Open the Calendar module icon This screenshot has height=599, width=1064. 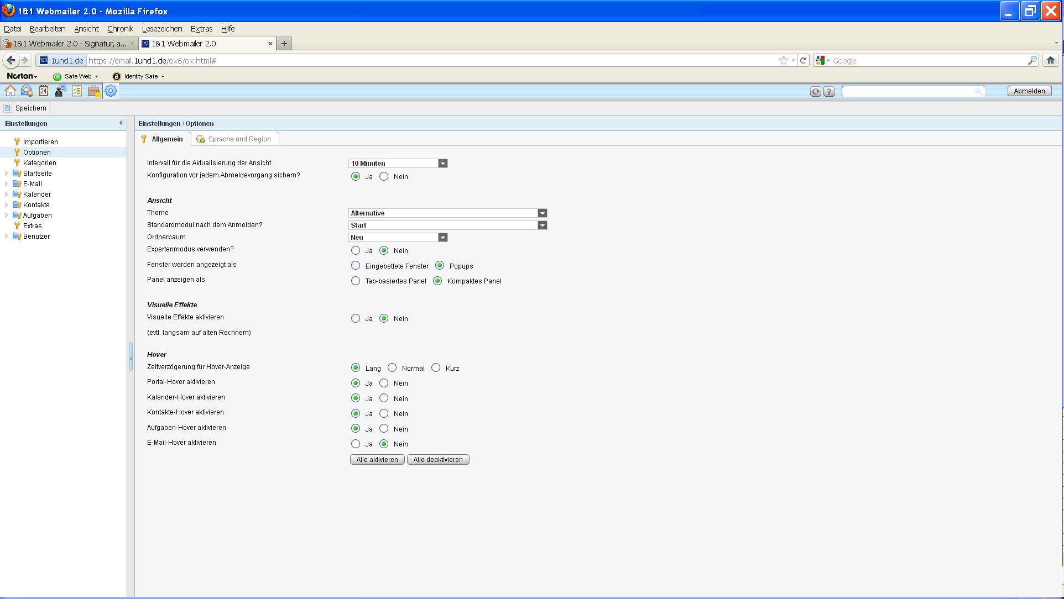pyautogui.click(x=43, y=91)
